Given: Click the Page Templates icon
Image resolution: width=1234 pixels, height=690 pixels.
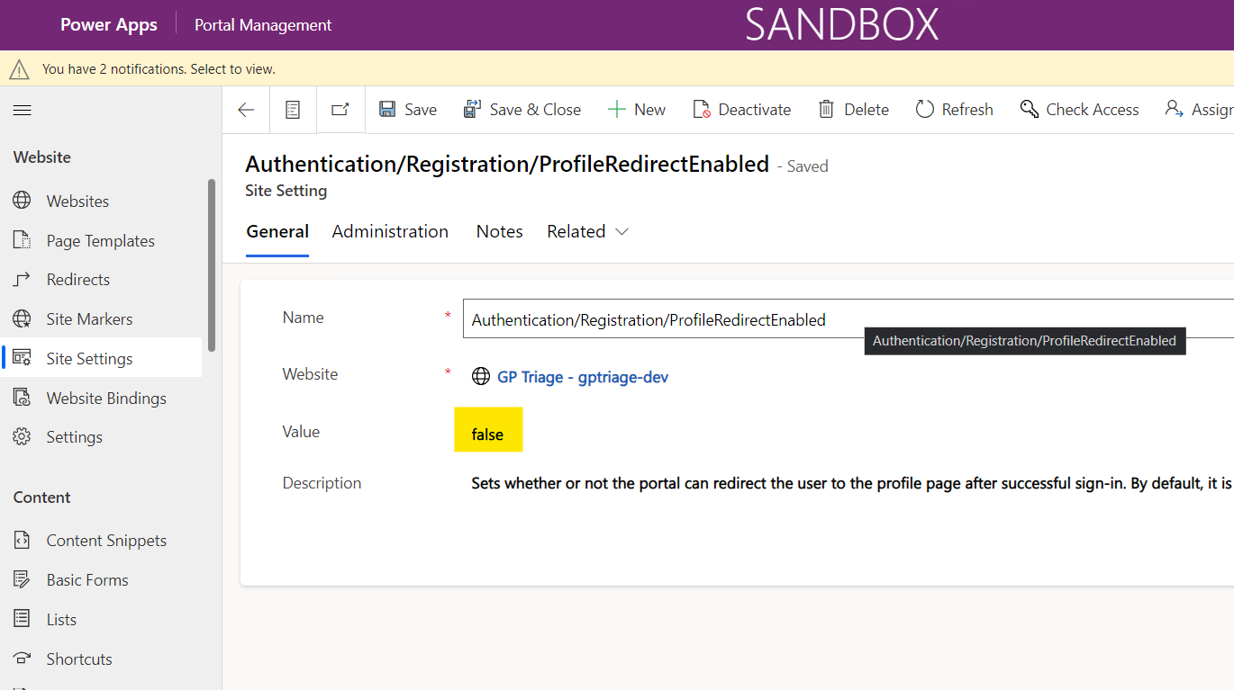Looking at the screenshot, I should point(22,240).
